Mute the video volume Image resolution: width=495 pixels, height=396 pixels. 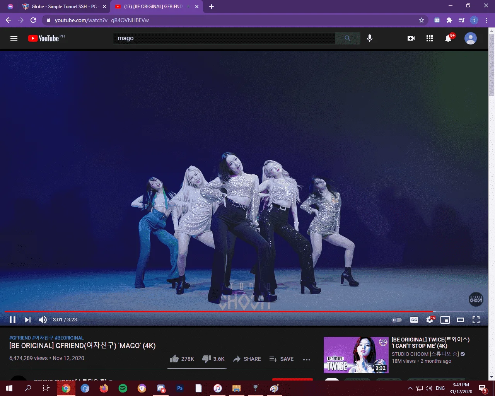pos(43,320)
